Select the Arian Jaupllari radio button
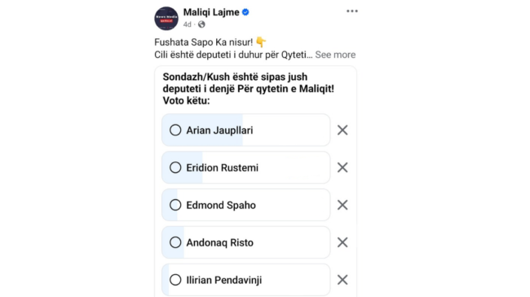 pyautogui.click(x=175, y=130)
